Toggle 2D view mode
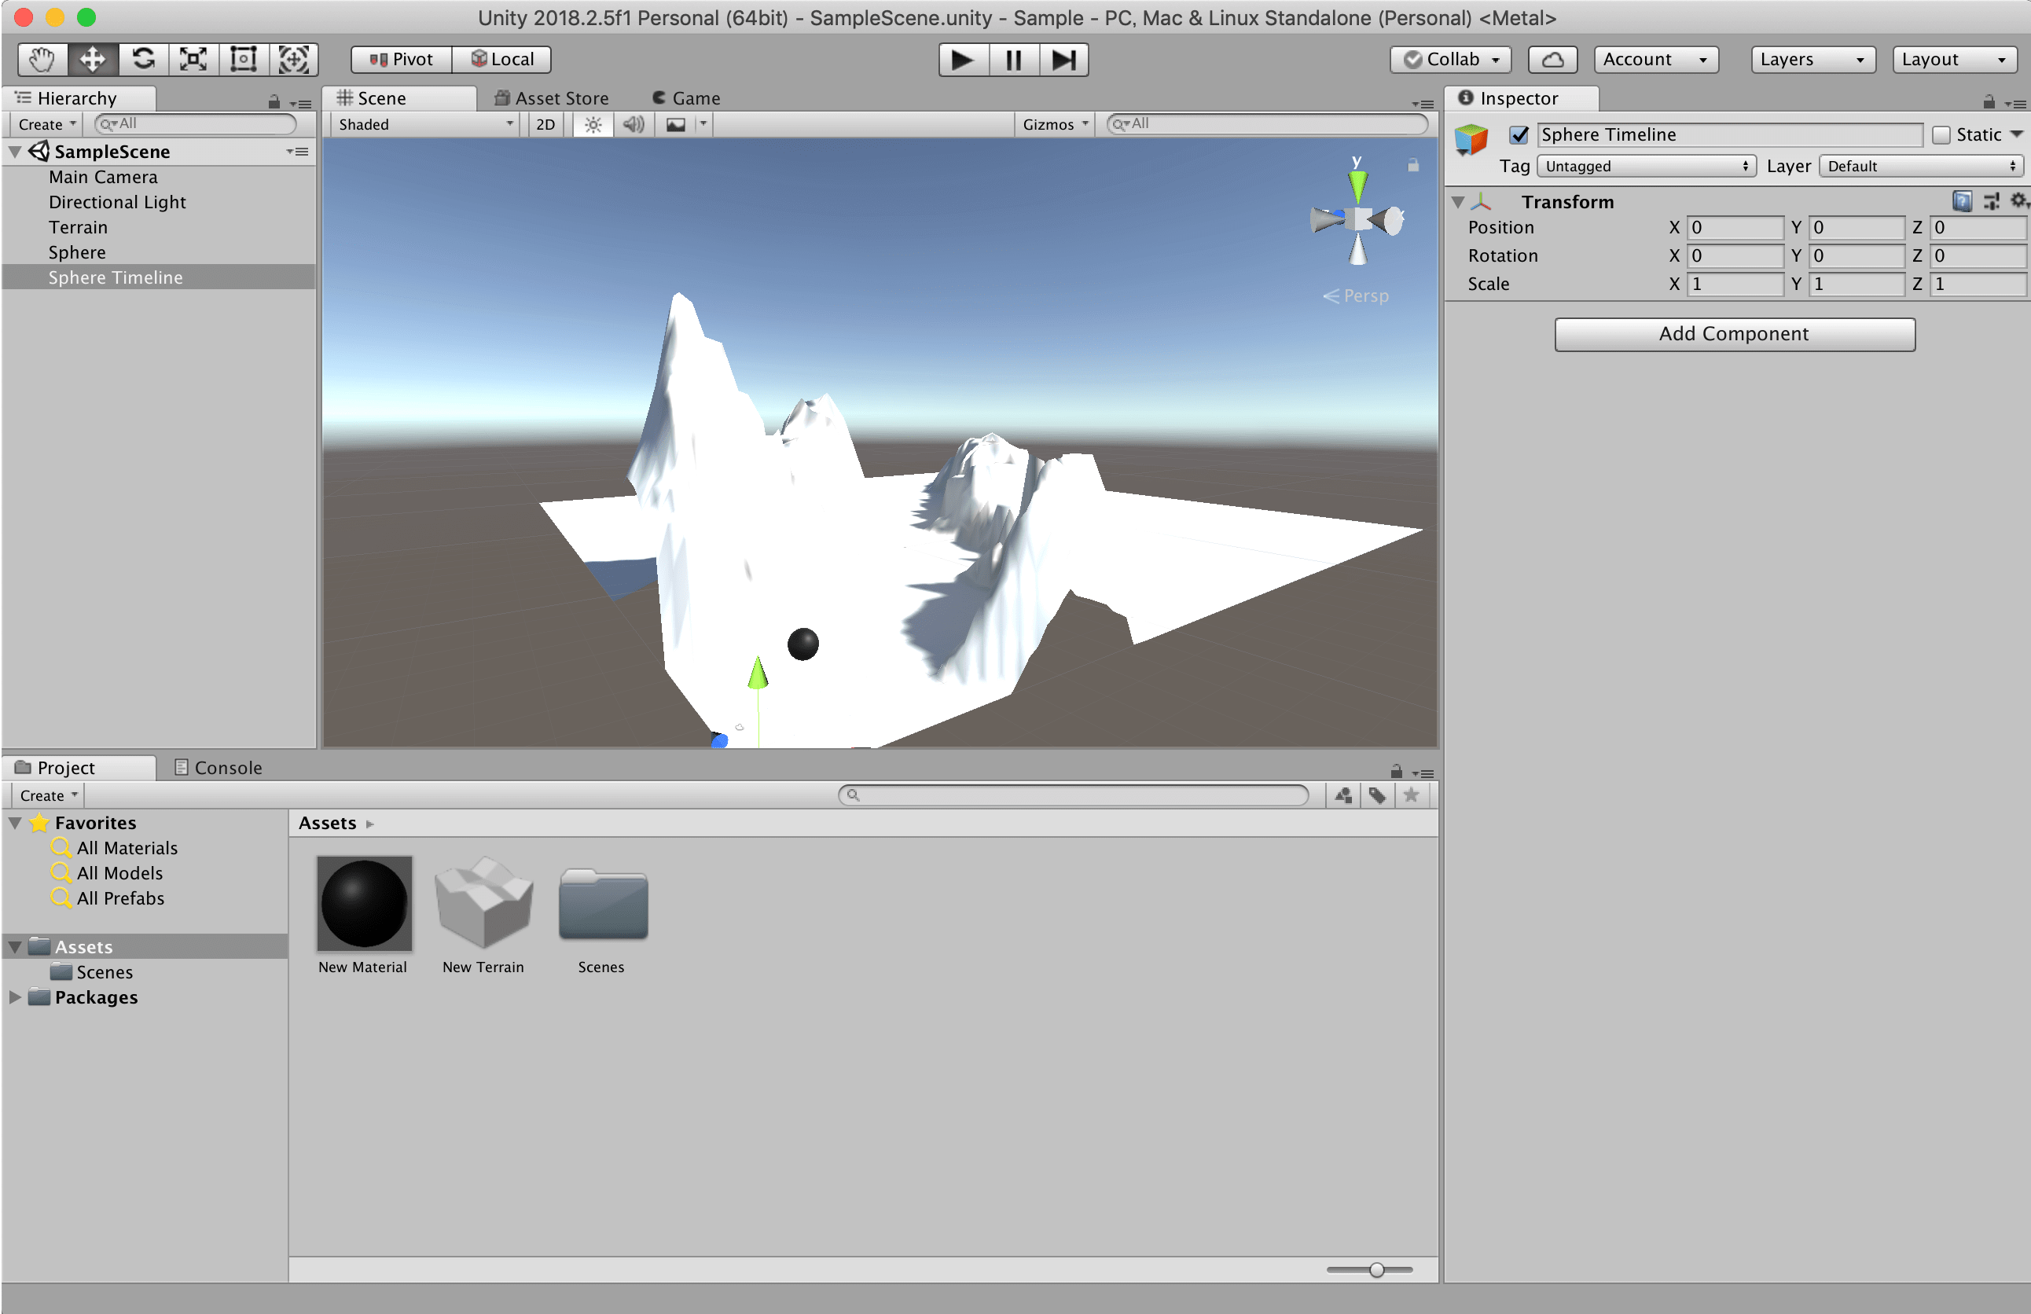This screenshot has height=1314, width=2031. (x=545, y=125)
